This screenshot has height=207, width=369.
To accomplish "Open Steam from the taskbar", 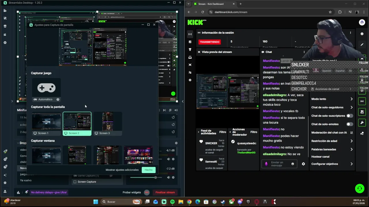I will (x=223, y=202).
